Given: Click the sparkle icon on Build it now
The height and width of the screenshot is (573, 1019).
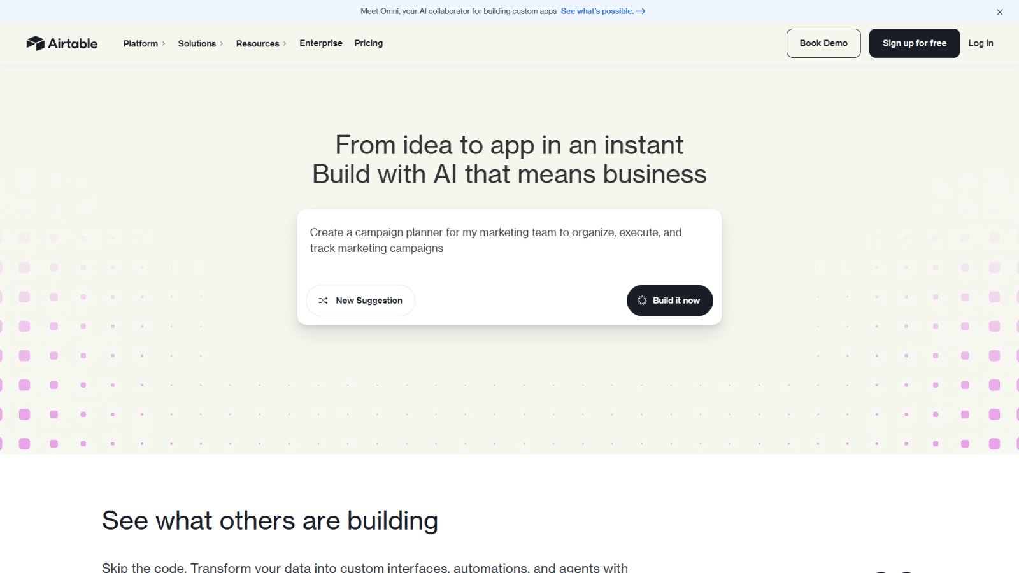Looking at the screenshot, I should tap(641, 300).
